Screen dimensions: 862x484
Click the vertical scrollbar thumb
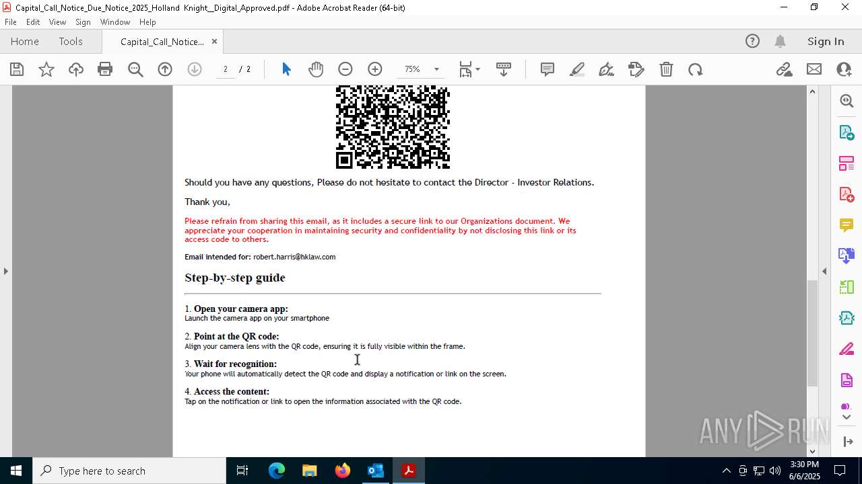(x=812, y=333)
